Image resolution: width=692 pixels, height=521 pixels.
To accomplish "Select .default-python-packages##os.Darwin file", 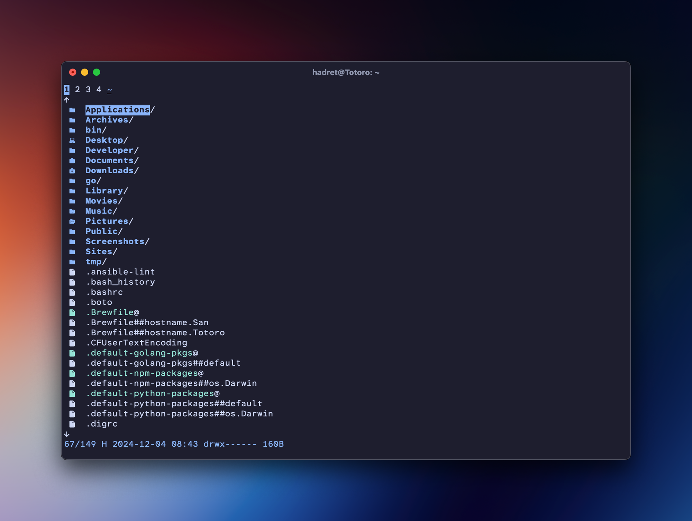I will pyautogui.click(x=180, y=414).
